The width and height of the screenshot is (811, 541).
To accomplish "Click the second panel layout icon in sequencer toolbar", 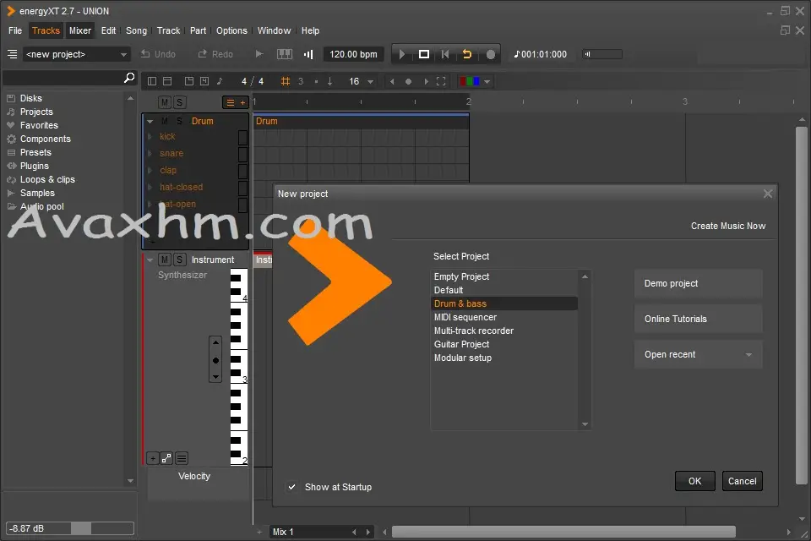I will click(x=167, y=81).
